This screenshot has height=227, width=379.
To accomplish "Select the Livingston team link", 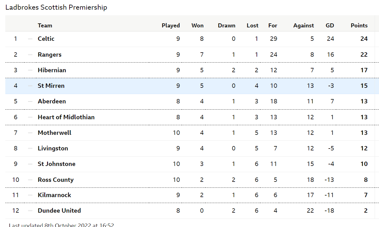I will coord(53,148).
